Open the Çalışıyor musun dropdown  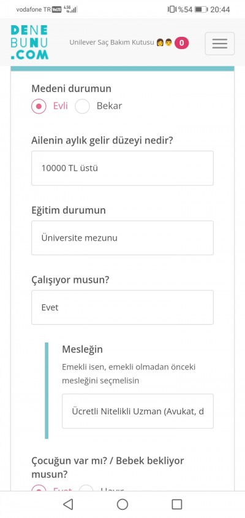(x=123, y=307)
